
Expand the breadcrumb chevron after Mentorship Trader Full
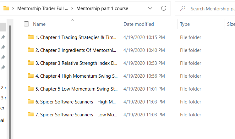pyautogui.click(x=73, y=8)
